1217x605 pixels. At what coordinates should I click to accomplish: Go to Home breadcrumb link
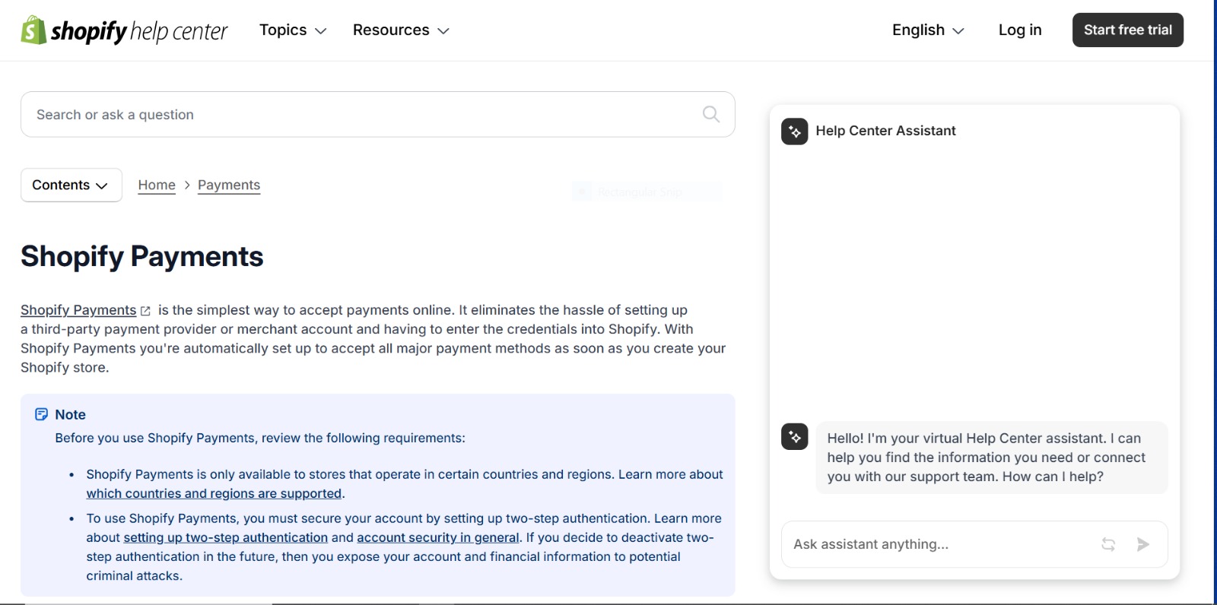coord(157,185)
